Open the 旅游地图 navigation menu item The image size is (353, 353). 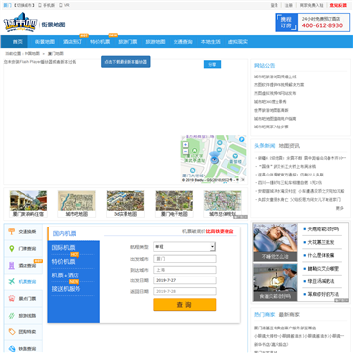point(155,42)
